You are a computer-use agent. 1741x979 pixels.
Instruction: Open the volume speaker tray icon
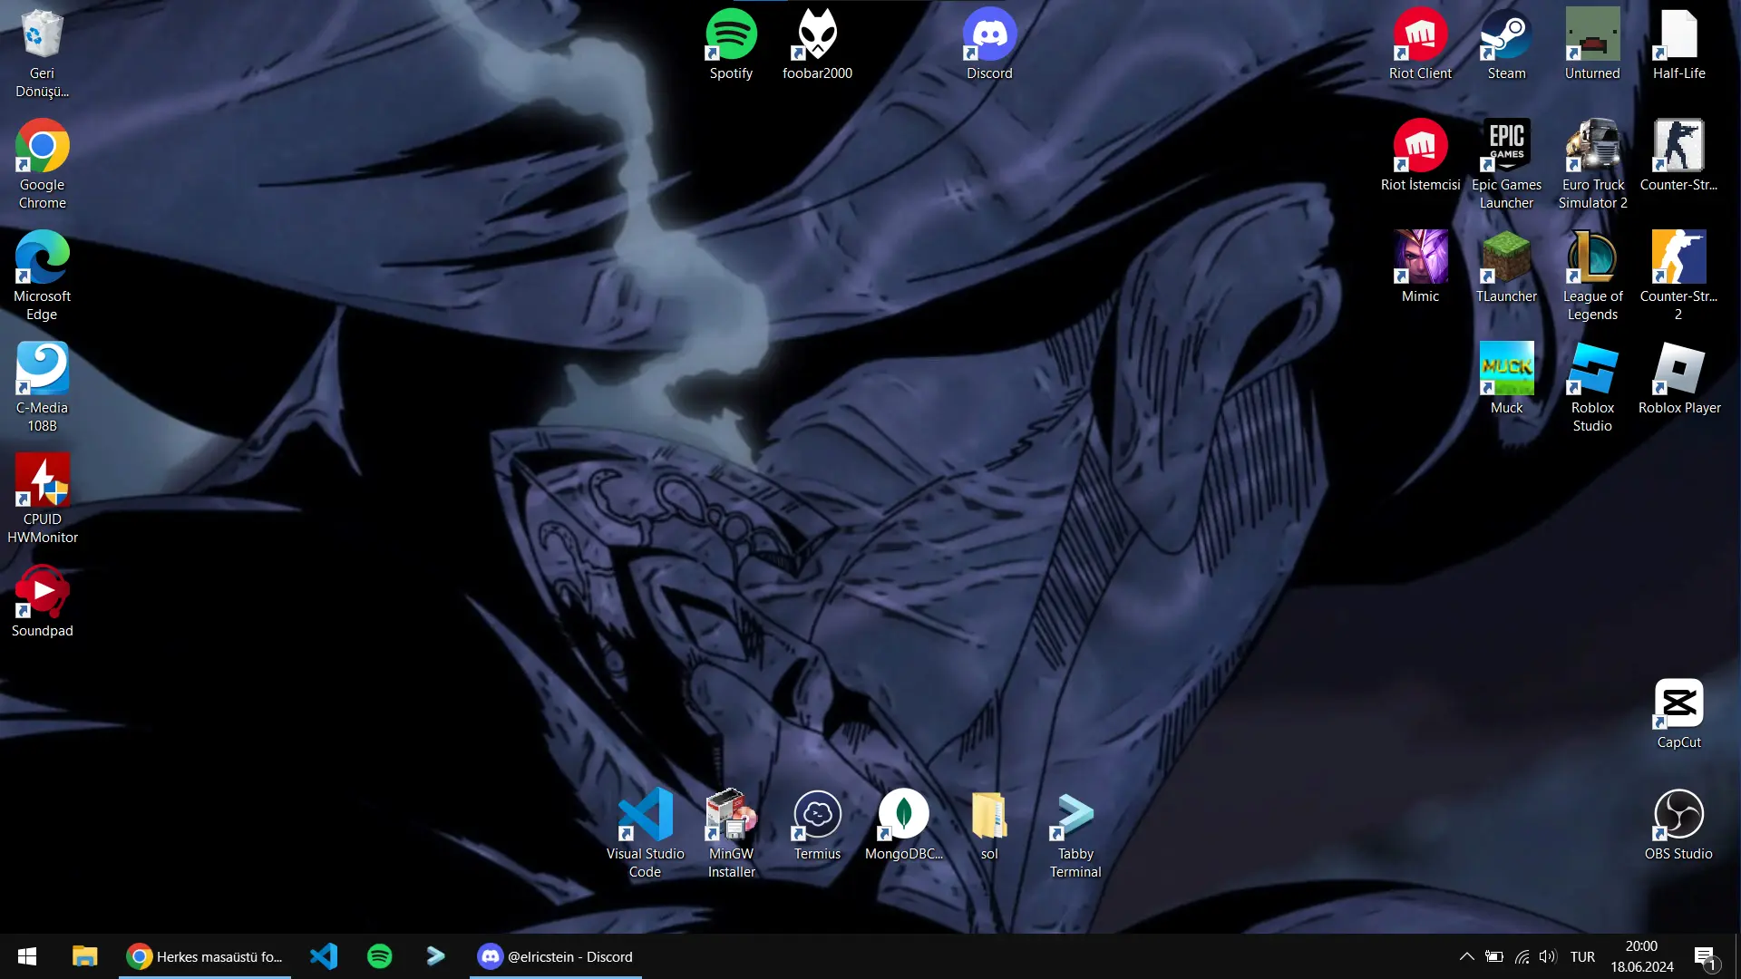(x=1548, y=956)
